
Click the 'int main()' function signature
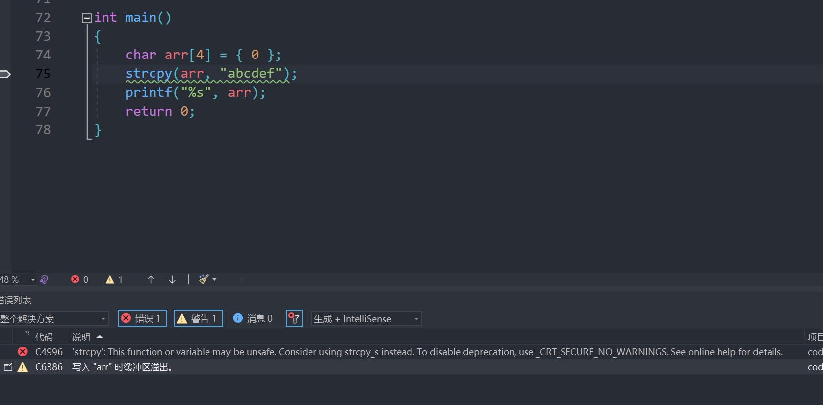point(133,18)
